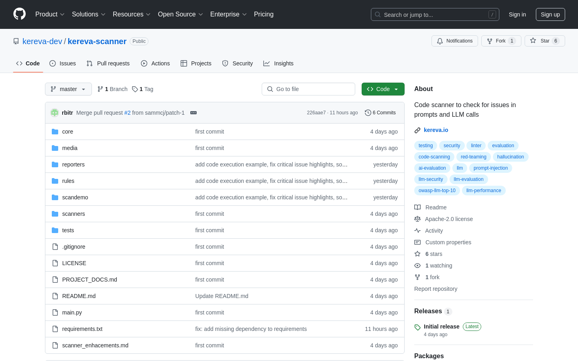
Task: Expand the Resources menu
Action: pos(132,14)
